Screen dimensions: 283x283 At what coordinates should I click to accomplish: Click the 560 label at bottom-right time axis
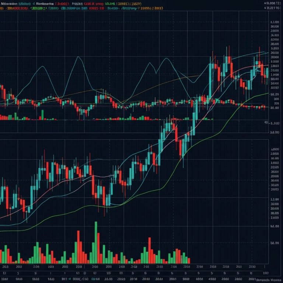click(265, 273)
